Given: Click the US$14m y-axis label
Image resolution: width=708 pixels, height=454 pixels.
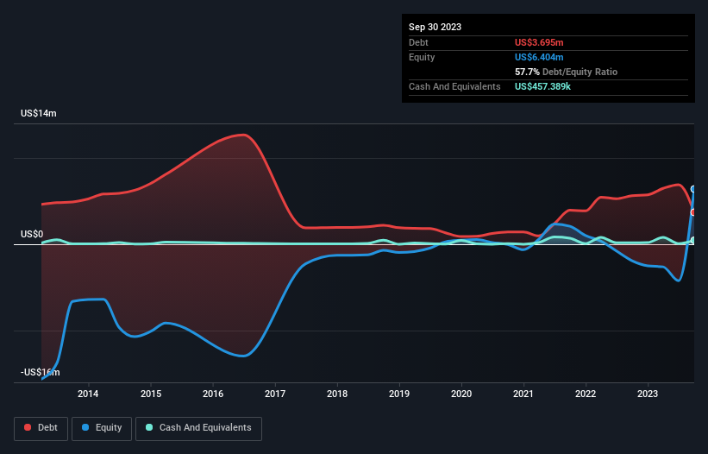Looking at the screenshot, I should (39, 113).
